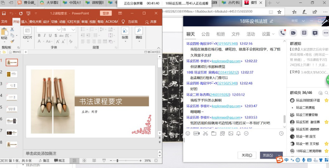329x168 pixels.
Task: Expand the 设置 dropdown in QQ group
Action: pos(273,34)
